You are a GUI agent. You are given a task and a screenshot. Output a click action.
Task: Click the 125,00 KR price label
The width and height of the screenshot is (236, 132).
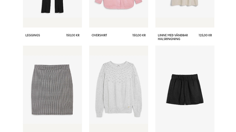(205, 35)
